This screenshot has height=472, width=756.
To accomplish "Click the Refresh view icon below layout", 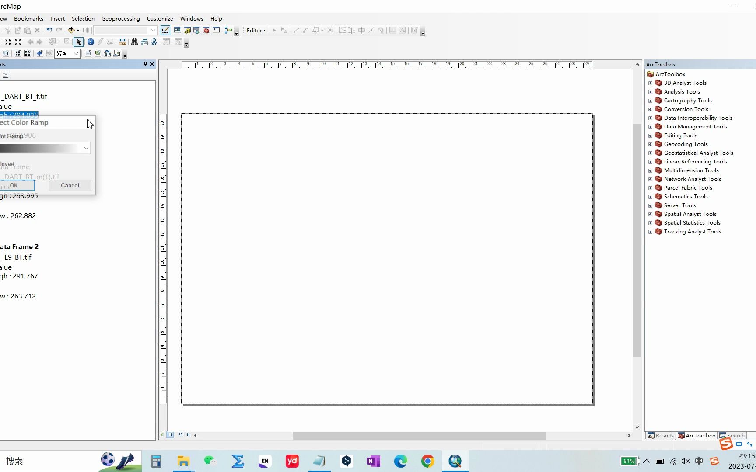I will pos(180,435).
